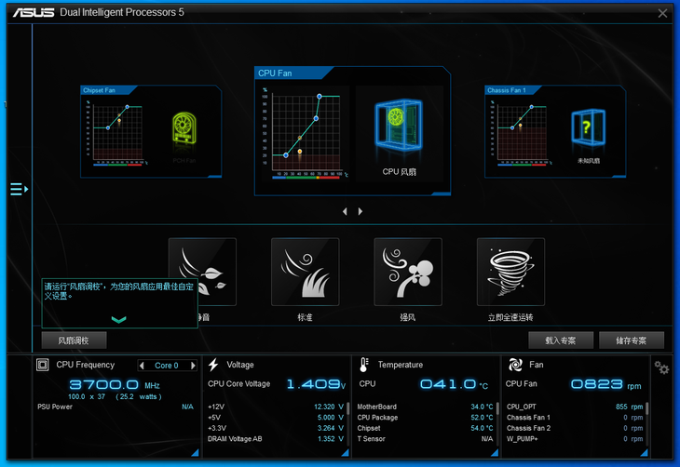Click middle control point of CPU Fan curve
This screenshot has width=680, height=467.
point(316,118)
